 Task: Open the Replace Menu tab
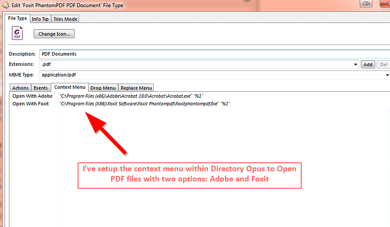(136, 88)
